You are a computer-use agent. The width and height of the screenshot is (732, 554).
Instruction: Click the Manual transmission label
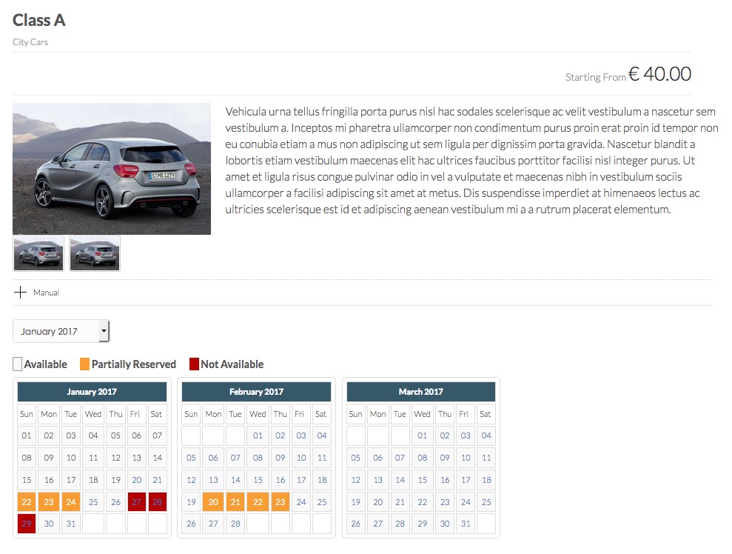point(46,293)
